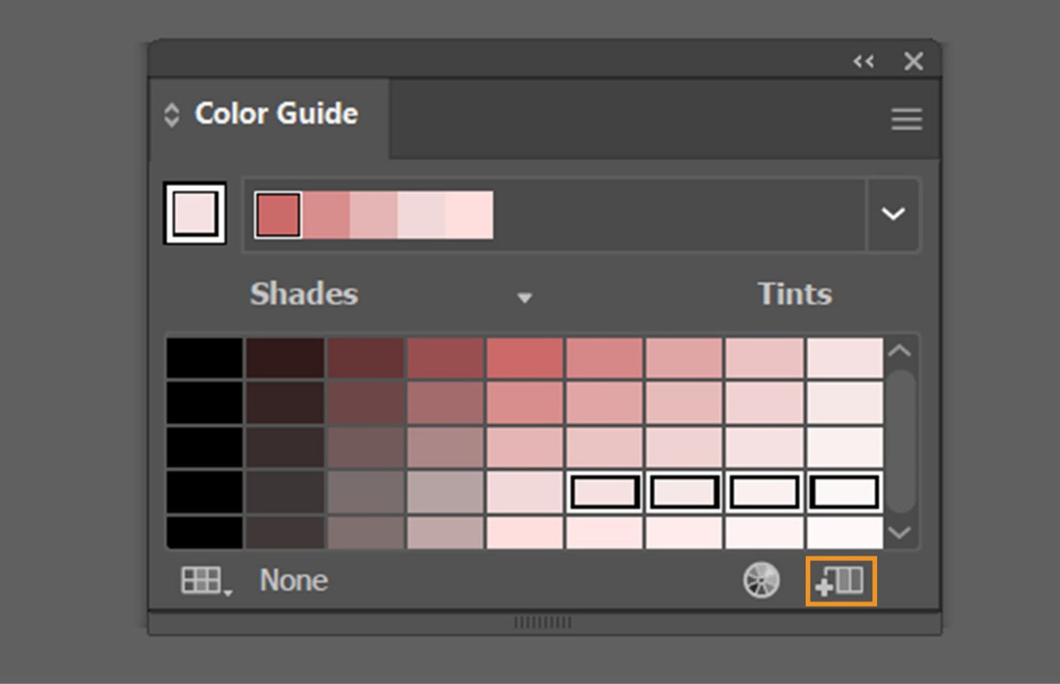Image resolution: width=1060 pixels, height=684 pixels.
Task: Select the darkest shade swatch in the grid
Action: pyautogui.click(x=206, y=356)
